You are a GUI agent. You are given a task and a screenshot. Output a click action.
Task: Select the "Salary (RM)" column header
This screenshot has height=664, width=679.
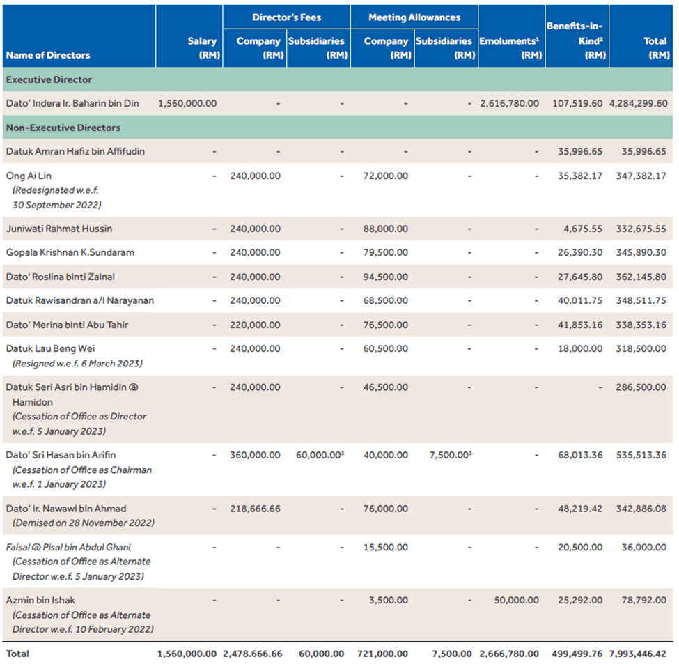[x=202, y=48]
